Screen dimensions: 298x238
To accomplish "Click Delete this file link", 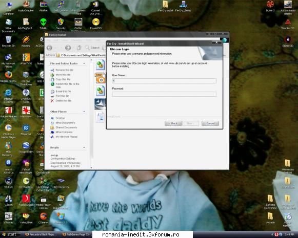I will point(64,101).
